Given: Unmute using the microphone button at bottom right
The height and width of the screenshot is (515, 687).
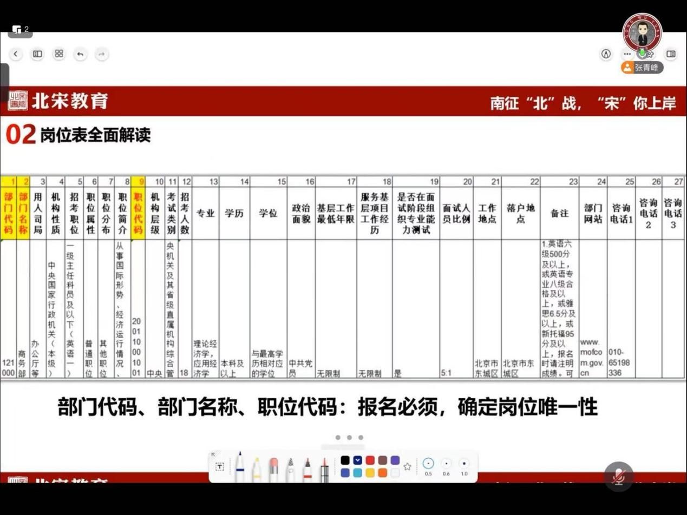Looking at the screenshot, I should coord(618,476).
